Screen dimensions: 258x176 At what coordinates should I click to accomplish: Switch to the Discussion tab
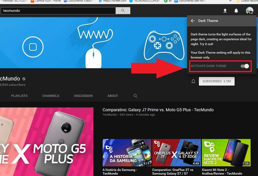(x=83, y=96)
